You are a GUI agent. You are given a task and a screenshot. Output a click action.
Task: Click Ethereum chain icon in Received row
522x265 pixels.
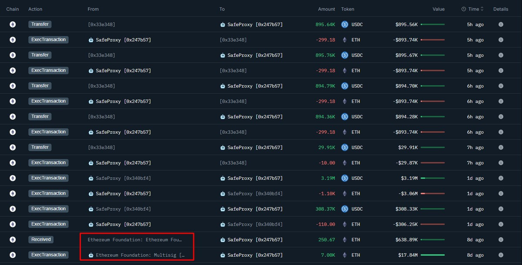click(13, 240)
